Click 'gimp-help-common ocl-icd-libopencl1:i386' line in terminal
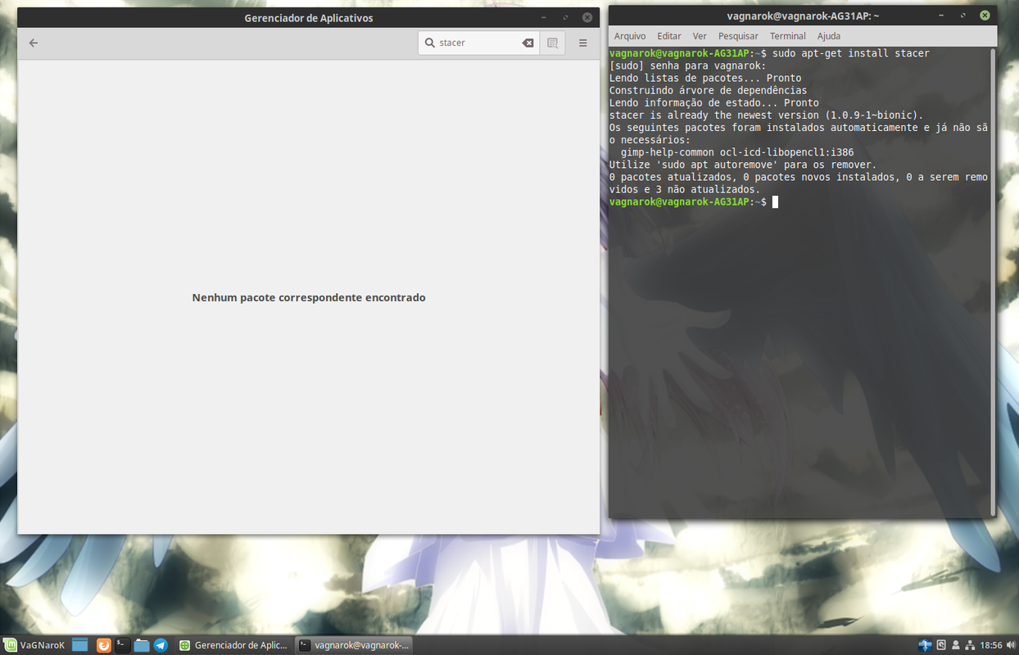Image resolution: width=1019 pixels, height=655 pixels. pos(737,152)
